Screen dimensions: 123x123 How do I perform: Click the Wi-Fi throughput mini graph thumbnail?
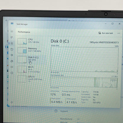(22, 69)
